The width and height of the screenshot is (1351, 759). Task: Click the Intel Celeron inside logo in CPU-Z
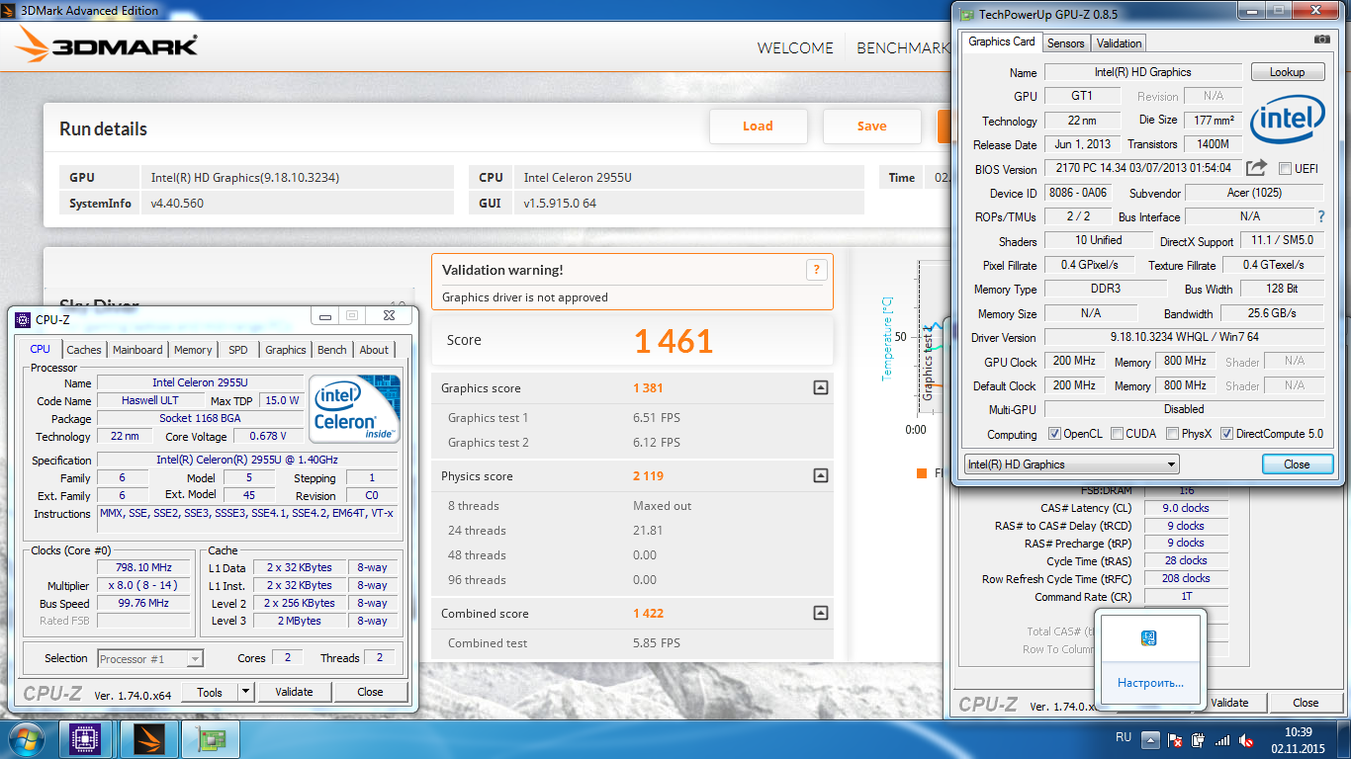(354, 408)
